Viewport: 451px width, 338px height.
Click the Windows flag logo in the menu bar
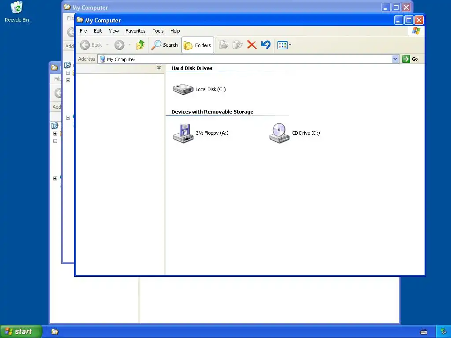click(x=416, y=30)
